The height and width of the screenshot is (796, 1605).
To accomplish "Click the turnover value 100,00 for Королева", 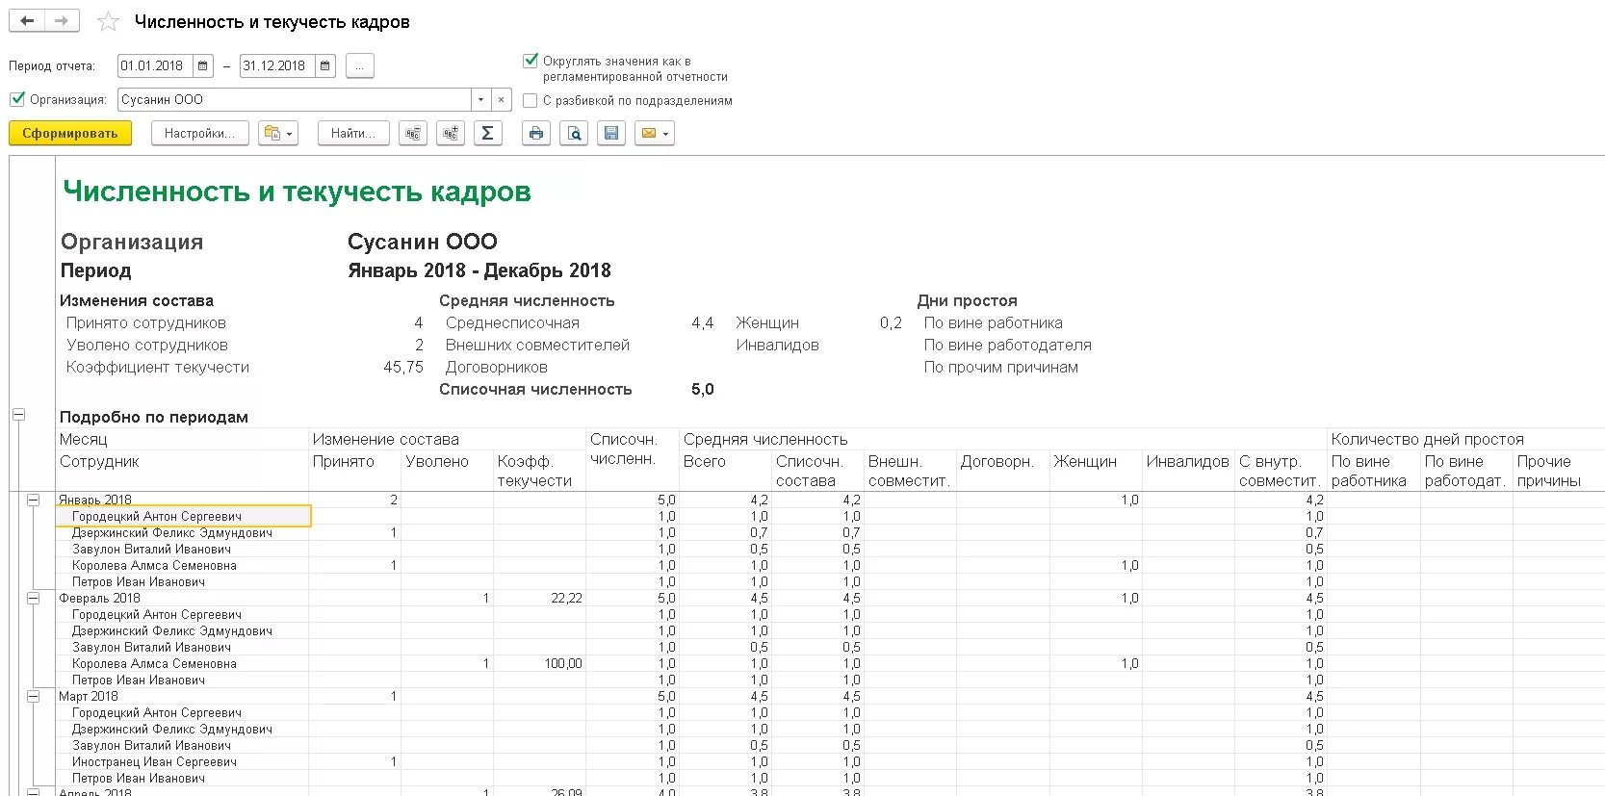I will click(x=563, y=663).
